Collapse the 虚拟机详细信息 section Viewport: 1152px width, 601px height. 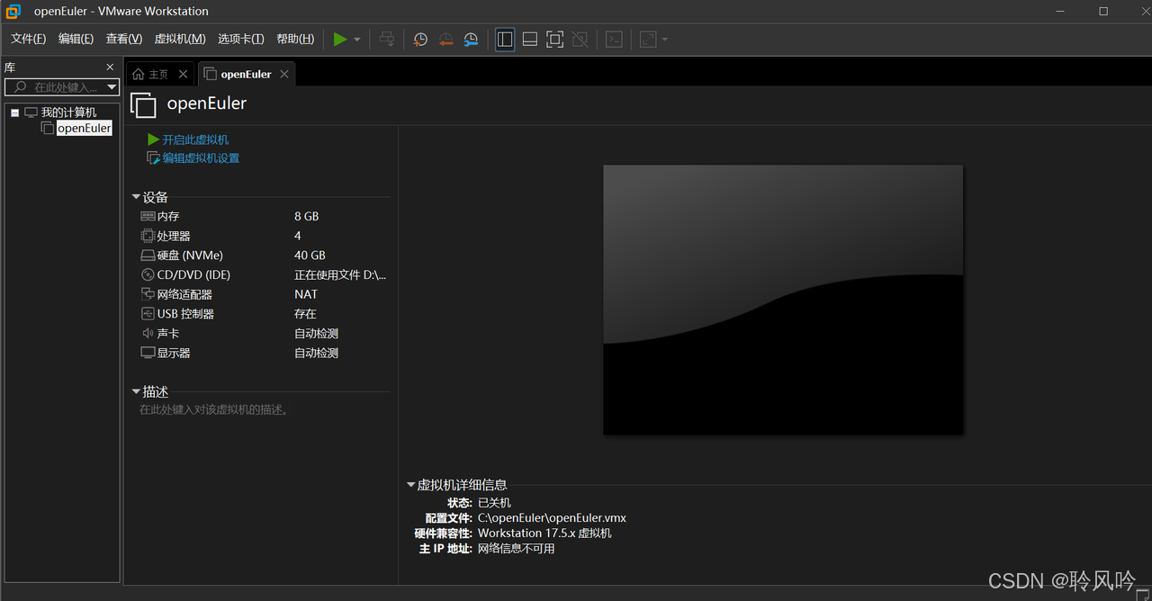point(411,485)
